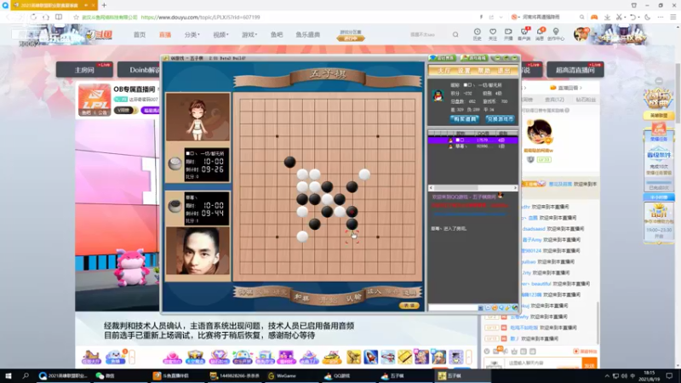Select the highlighted purple player row
681x383 pixels.
click(x=473, y=140)
